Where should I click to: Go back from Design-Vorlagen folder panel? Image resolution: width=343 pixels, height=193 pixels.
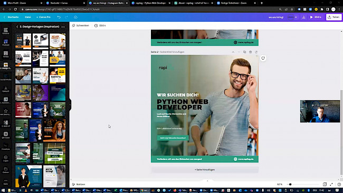(17, 27)
